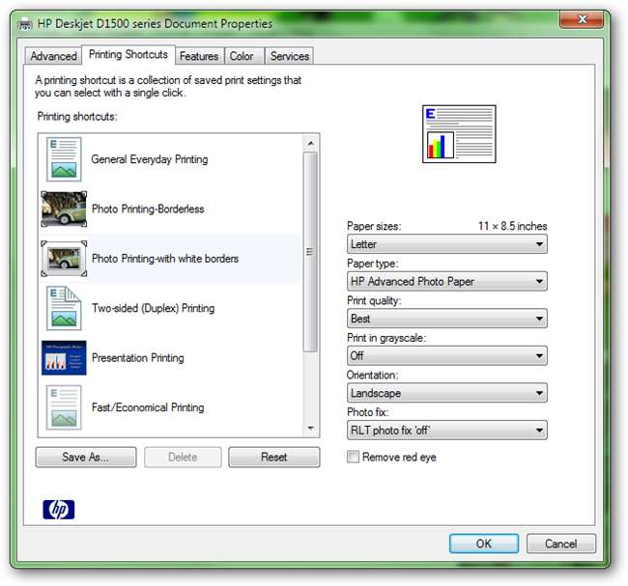Open Print quality dropdown set to Best

pyautogui.click(x=447, y=319)
